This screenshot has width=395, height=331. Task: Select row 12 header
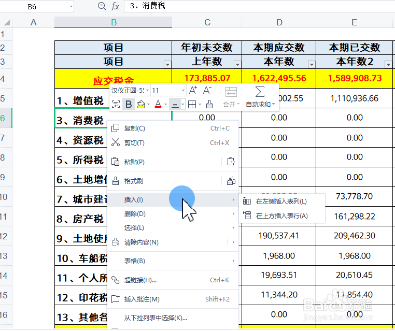tap(6, 236)
